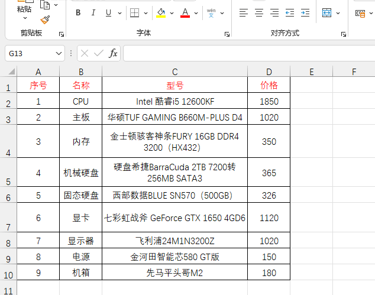375x295 pixels.
Task: Click the phonetic guide wén icon
Action: pyautogui.click(x=211, y=12)
